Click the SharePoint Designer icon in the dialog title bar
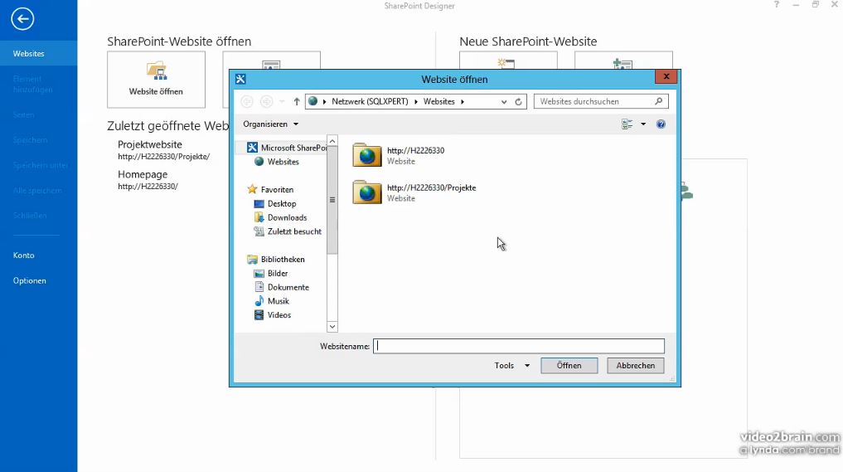This screenshot has height=472, width=843. coord(240,79)
